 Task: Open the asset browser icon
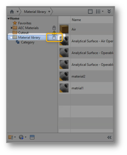tap(32, 137)
